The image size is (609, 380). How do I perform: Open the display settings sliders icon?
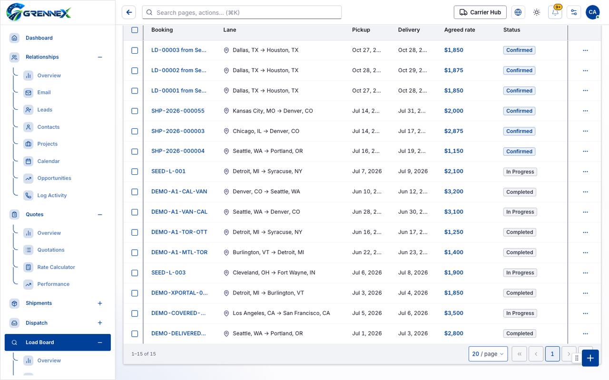coord(574,12)
